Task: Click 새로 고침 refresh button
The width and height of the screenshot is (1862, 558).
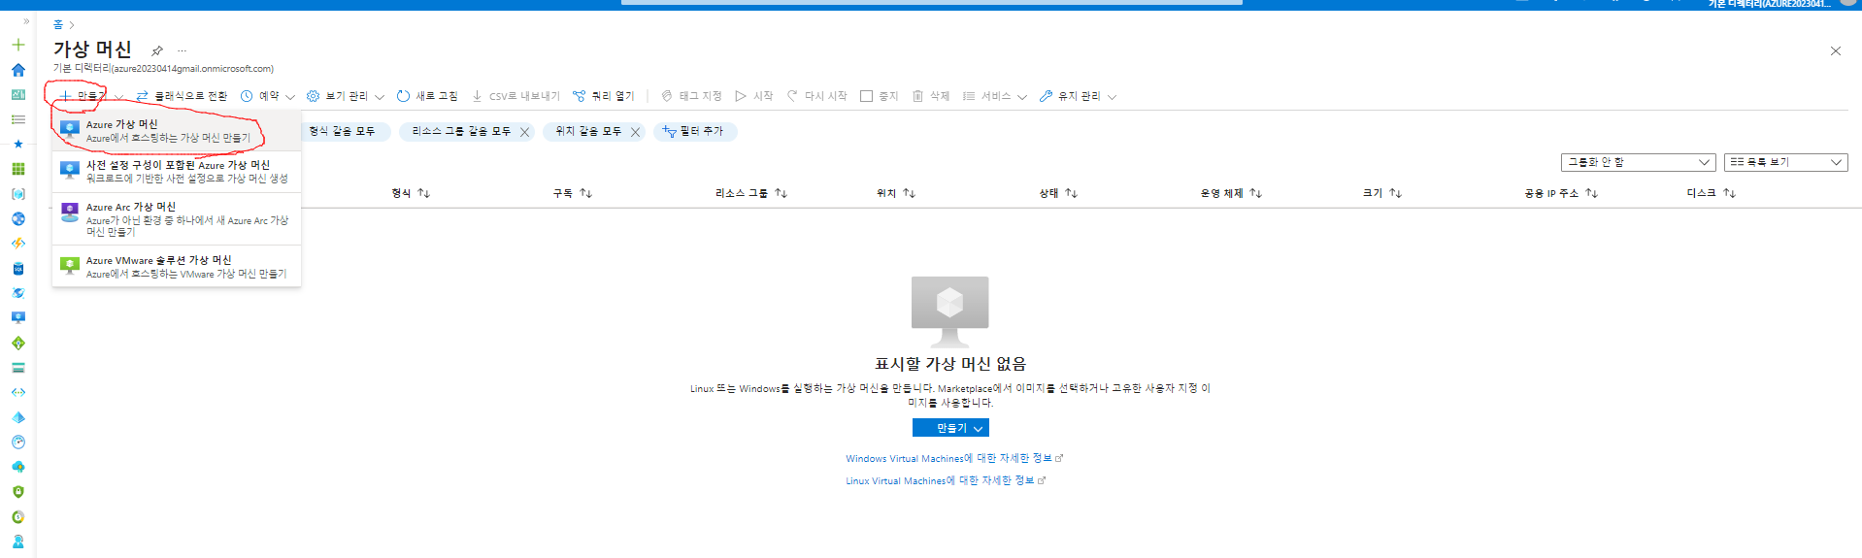Action: tap(427, 96)
